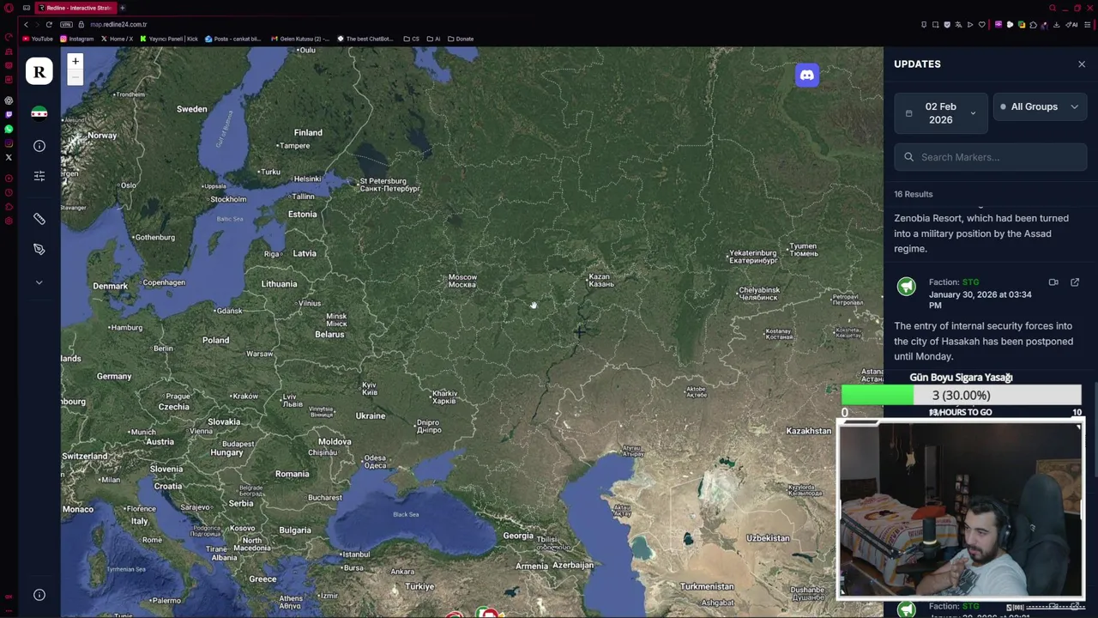Select the pen drawing tool
The width and height of the screenshot is (1098, 618).
tap(39, 249)
